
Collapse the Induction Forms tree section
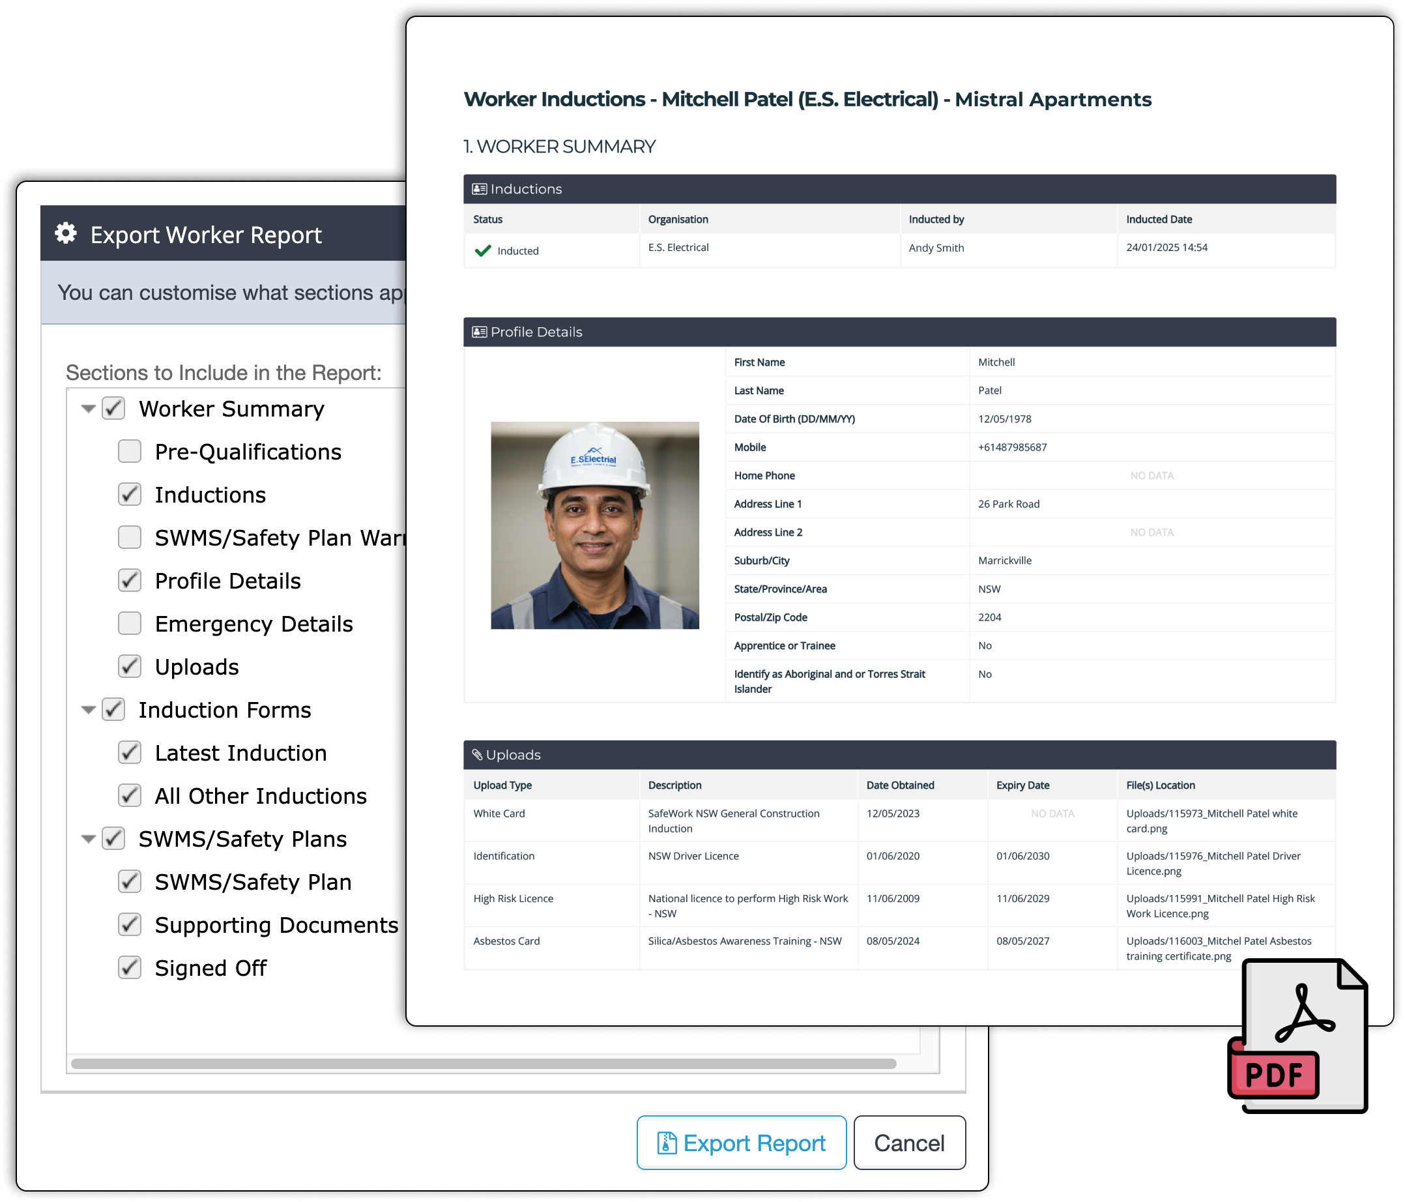coord(88,711)
